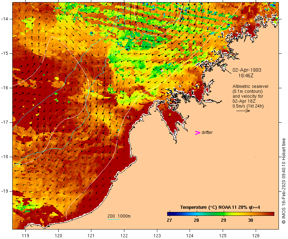Click the time text '18:46Z'

point(246,76)
